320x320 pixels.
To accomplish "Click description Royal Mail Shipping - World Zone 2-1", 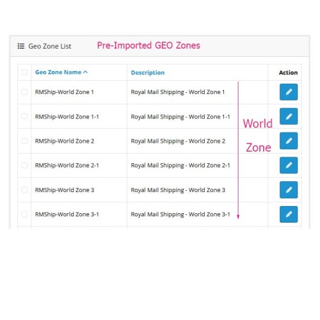I will [x=180, y=166].
